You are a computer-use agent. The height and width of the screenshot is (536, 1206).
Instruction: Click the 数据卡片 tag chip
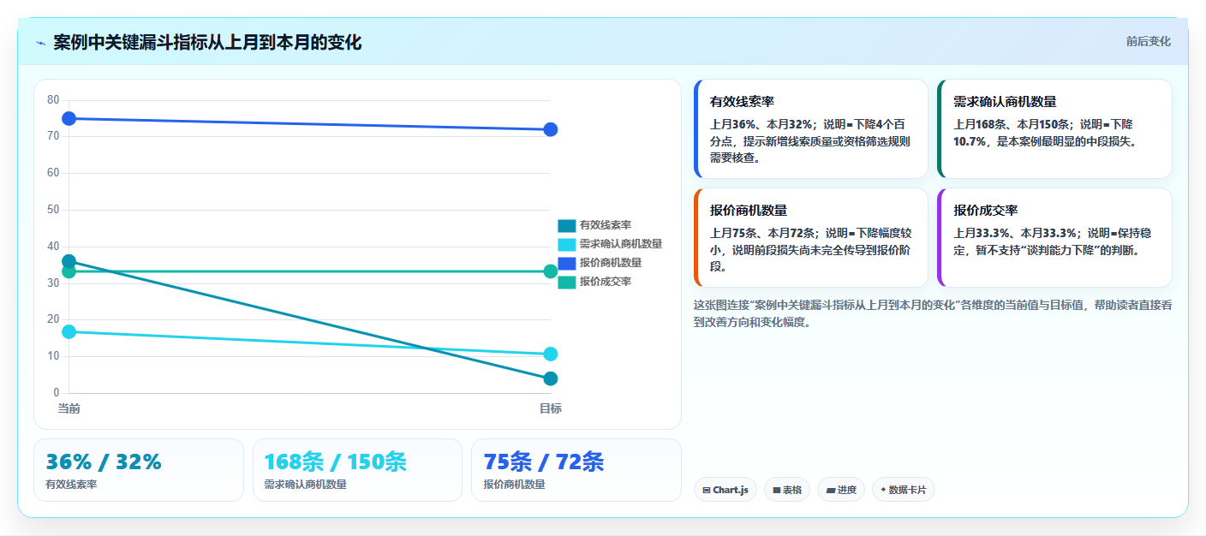coord(904,490)
